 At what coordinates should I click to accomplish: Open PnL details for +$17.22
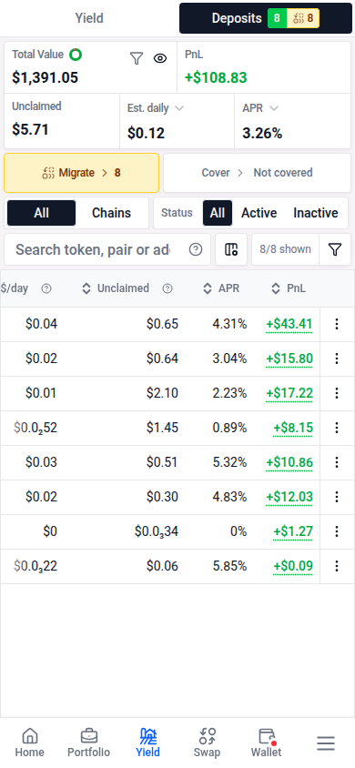[289, 393]
